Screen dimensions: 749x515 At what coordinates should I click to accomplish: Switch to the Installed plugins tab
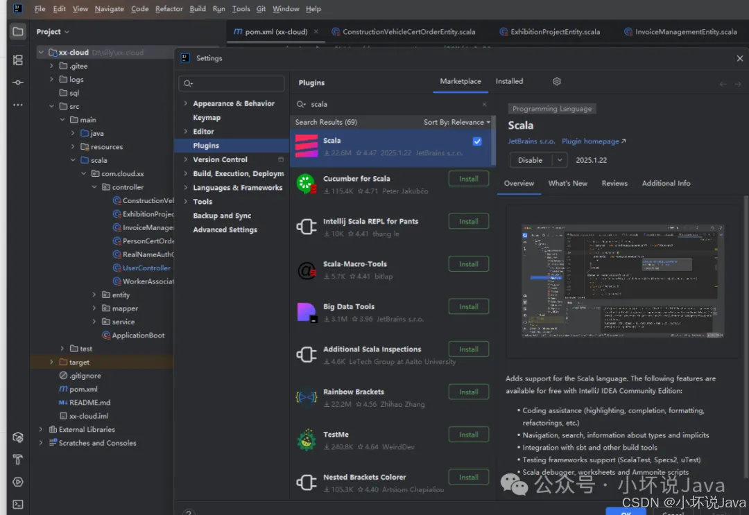click(509, 81)
